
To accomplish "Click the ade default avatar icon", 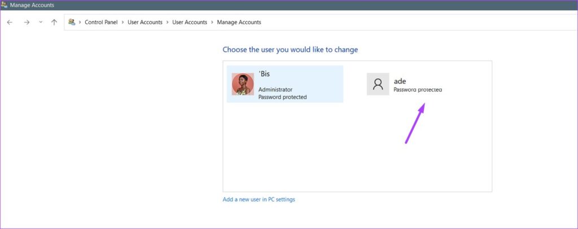I will click(378, 84).
